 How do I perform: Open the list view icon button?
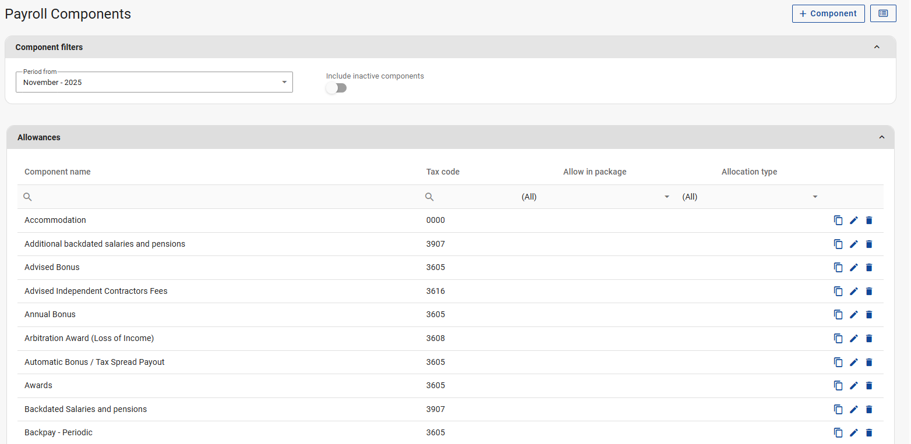click(x=883, y=13)
